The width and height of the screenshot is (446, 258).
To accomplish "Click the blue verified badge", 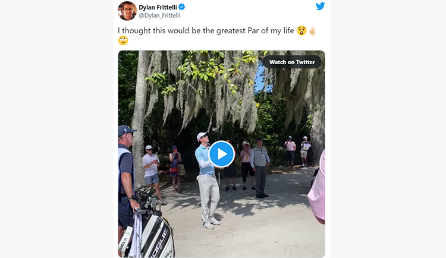I will 182,7.
